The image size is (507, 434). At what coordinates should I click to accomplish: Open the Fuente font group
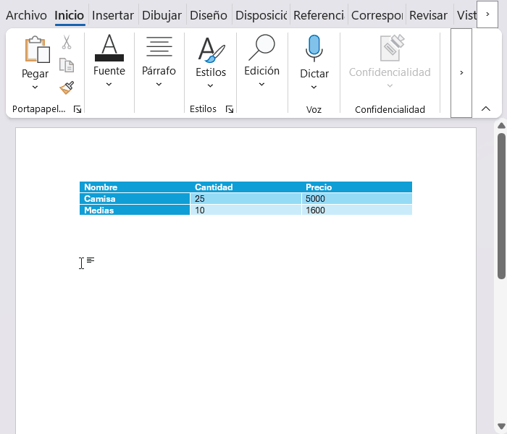click(x=109, y=61)
